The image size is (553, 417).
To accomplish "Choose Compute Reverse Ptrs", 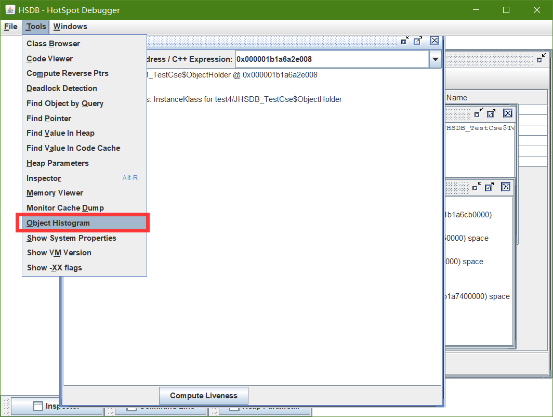I will (x=84, y=73).
